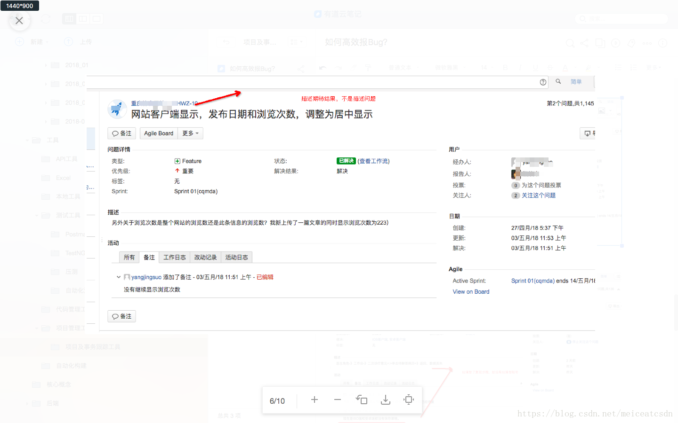678x423 pixels.
Task: Click the 为这个问题投票 vote link
Action: [541, 185]
